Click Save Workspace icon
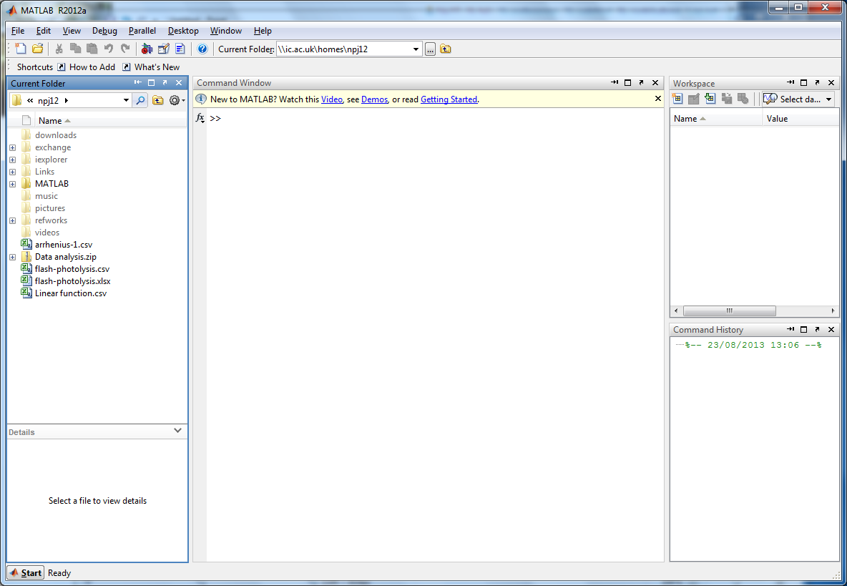The width and height of the screenshot is (847, 586). pyautogui.click(x=727, y=99)
